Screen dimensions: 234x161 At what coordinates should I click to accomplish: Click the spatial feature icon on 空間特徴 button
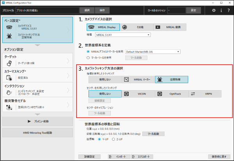(160, 79)
